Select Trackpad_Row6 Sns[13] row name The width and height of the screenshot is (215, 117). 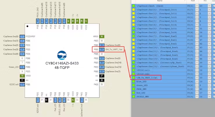[157, 59]
